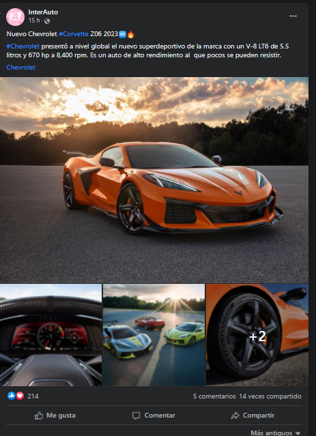
Task: Open the three-dot post options menu
Action: pyautogui.click(x=293, y=16)
